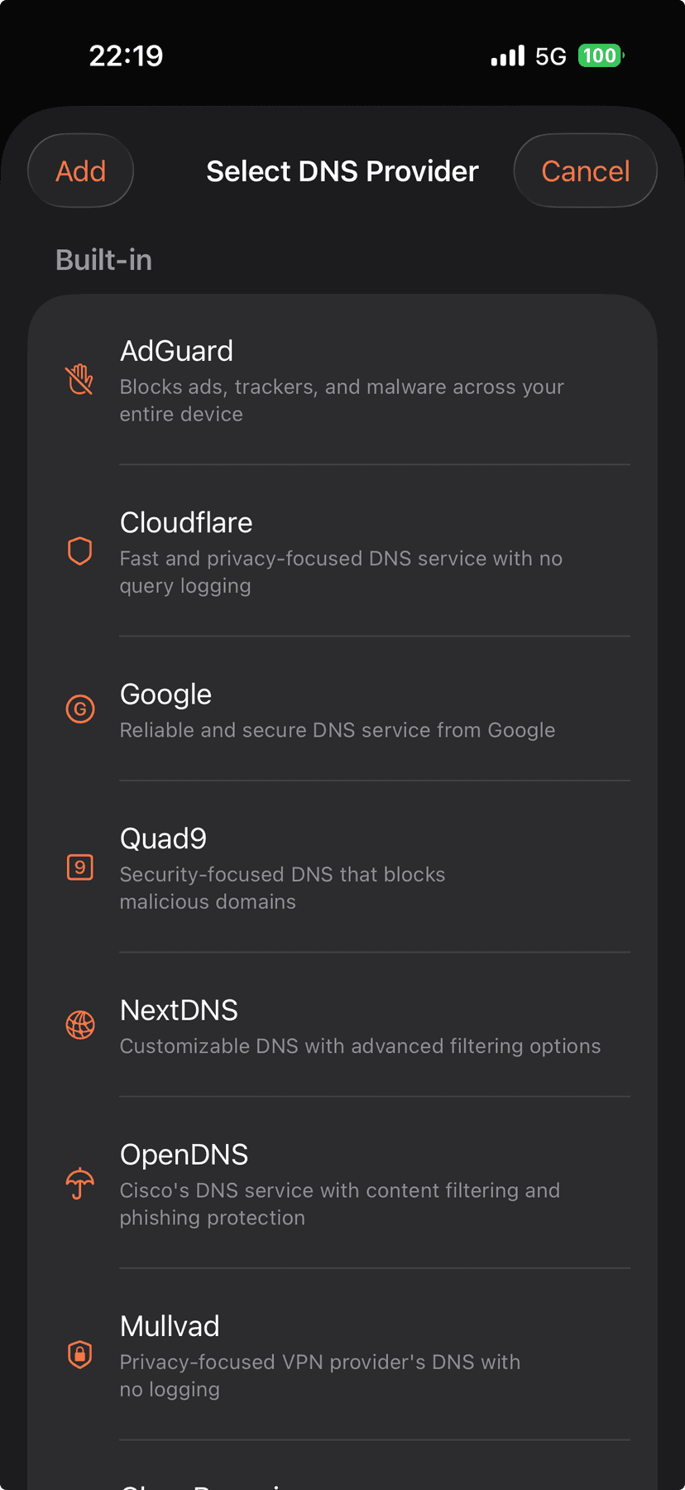The height and width of the screenshot is (1490, 685).
Task: Tap the Built-in section header
Action: [103, 259]
